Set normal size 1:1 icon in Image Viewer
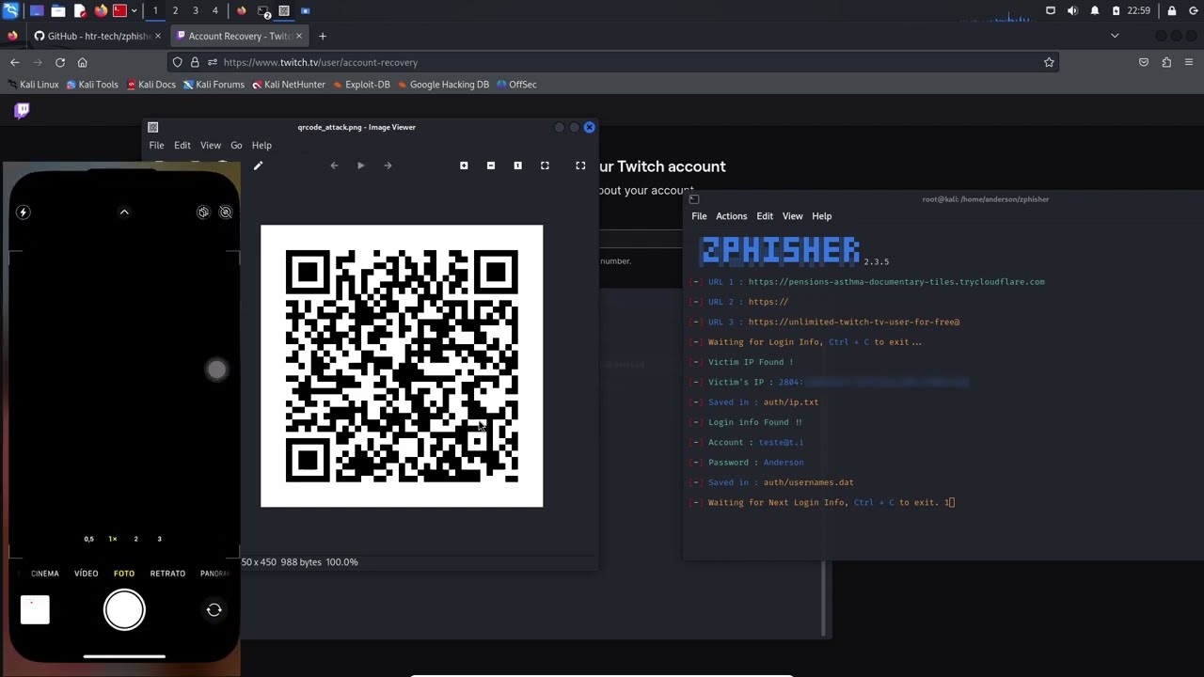Screen dimensions: 1204x677 [517, 165]
